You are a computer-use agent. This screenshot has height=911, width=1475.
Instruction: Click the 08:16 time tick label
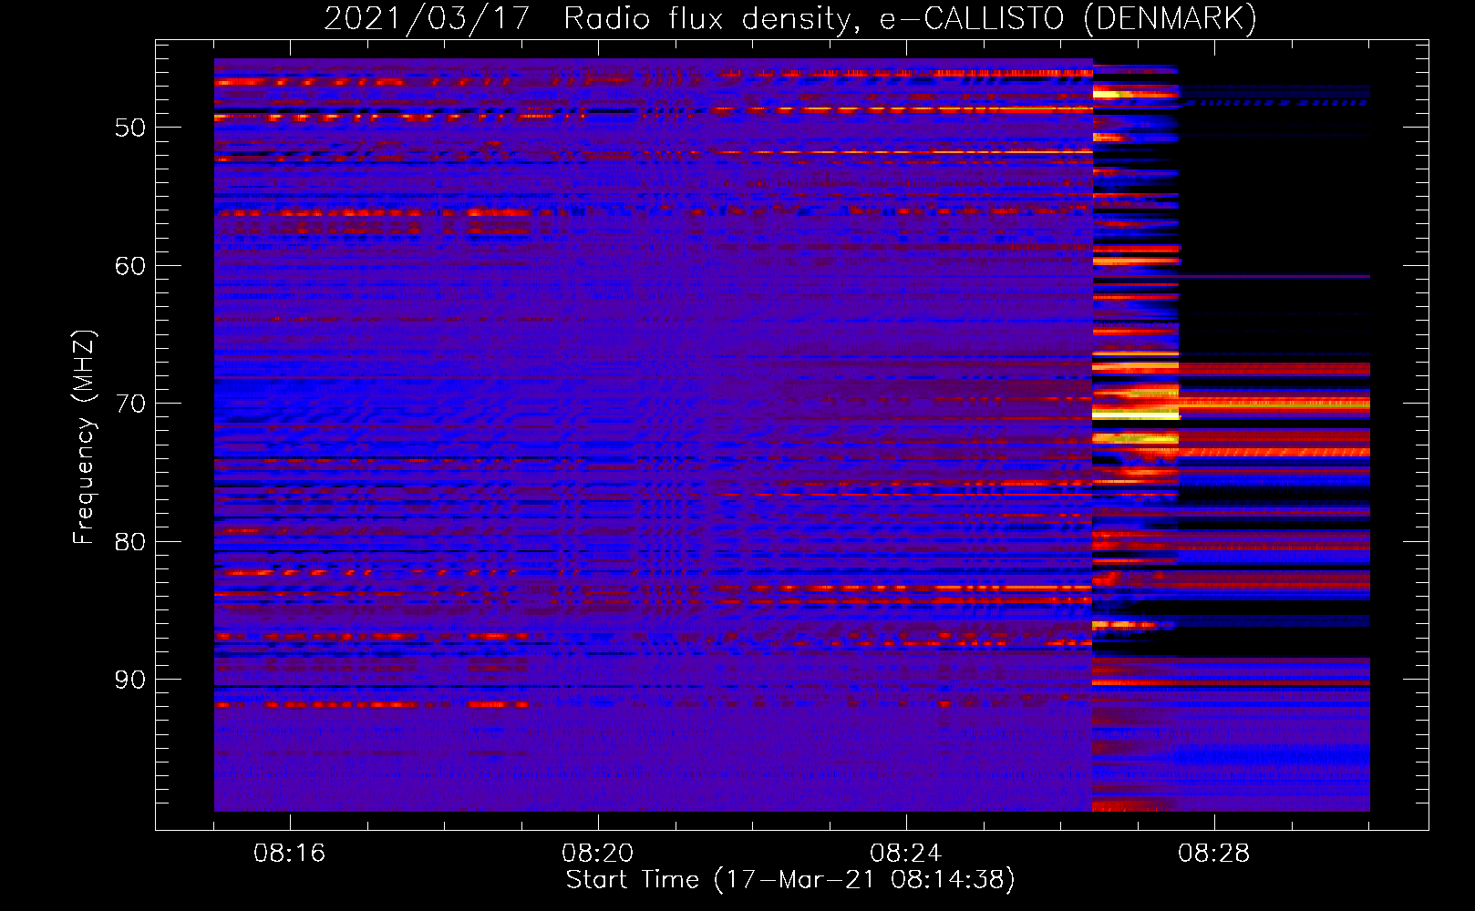[290, 854]
